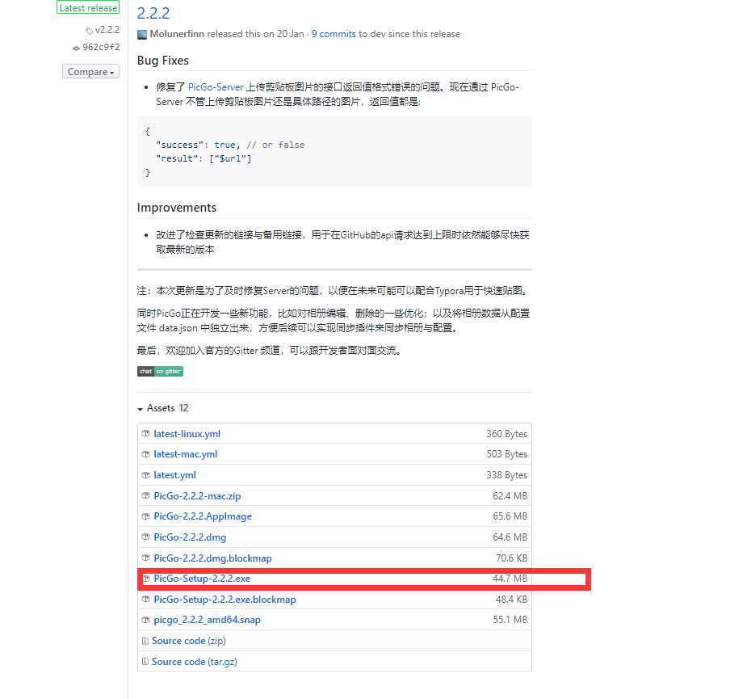Open the 2.2.2 release title link
Viewport: 747px width, 699px height.
pyautogui.click(x=153, y=13)
